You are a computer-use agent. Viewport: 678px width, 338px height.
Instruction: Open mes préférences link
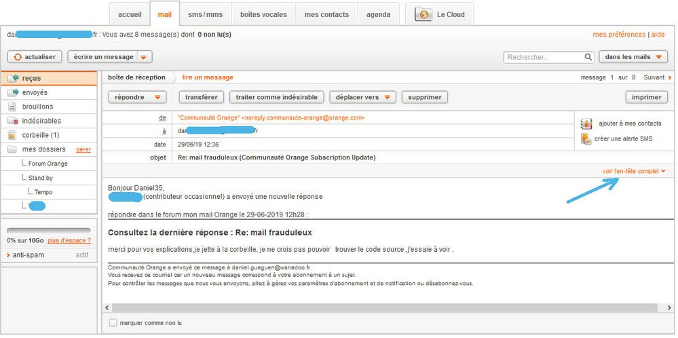(619, 35)
